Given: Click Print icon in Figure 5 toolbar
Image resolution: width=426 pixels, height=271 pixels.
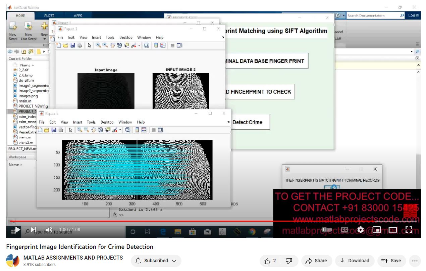Looking at the screenshot, I should tap(60, 130).
